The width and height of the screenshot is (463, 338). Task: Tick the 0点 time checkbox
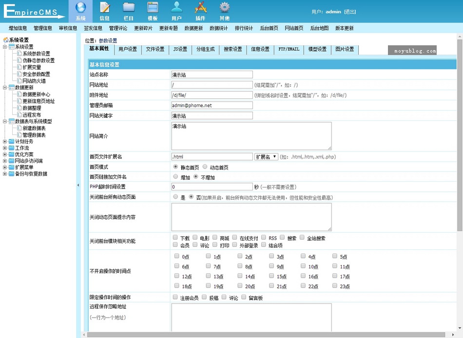point(176,256)
